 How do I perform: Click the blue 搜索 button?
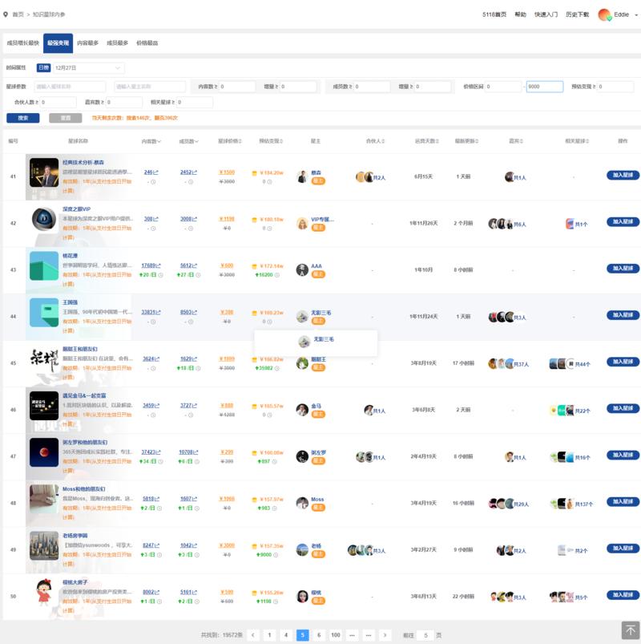23,118
